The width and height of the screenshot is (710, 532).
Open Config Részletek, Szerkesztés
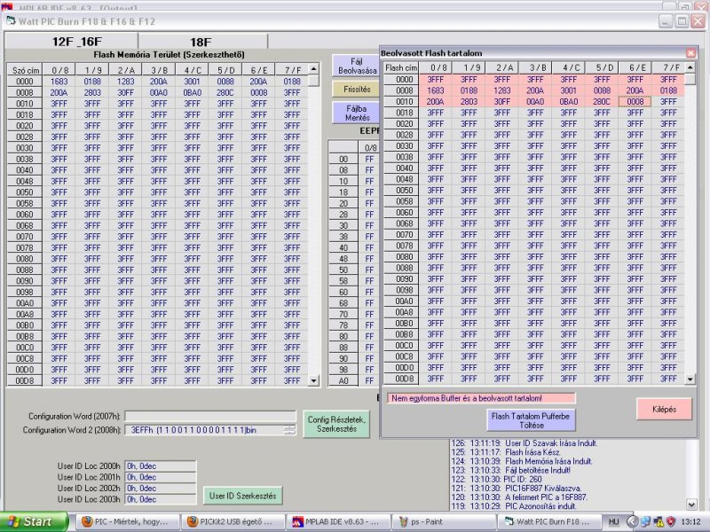click(x=336, y=425)
